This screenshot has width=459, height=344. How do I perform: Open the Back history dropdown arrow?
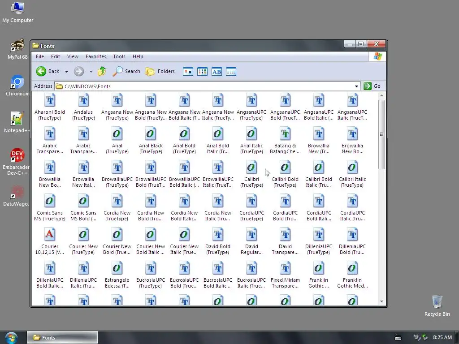pos(66,71)
